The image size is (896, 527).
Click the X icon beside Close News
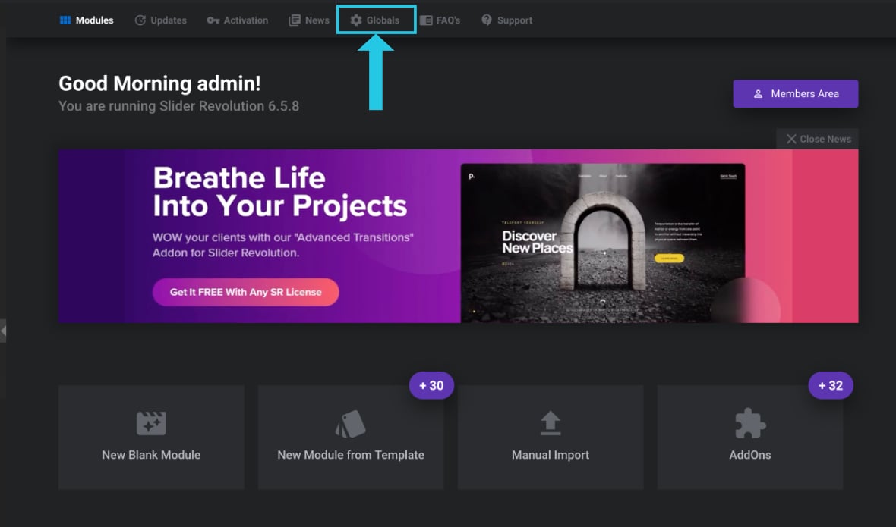pyautogui.click(x=791, y=140)
